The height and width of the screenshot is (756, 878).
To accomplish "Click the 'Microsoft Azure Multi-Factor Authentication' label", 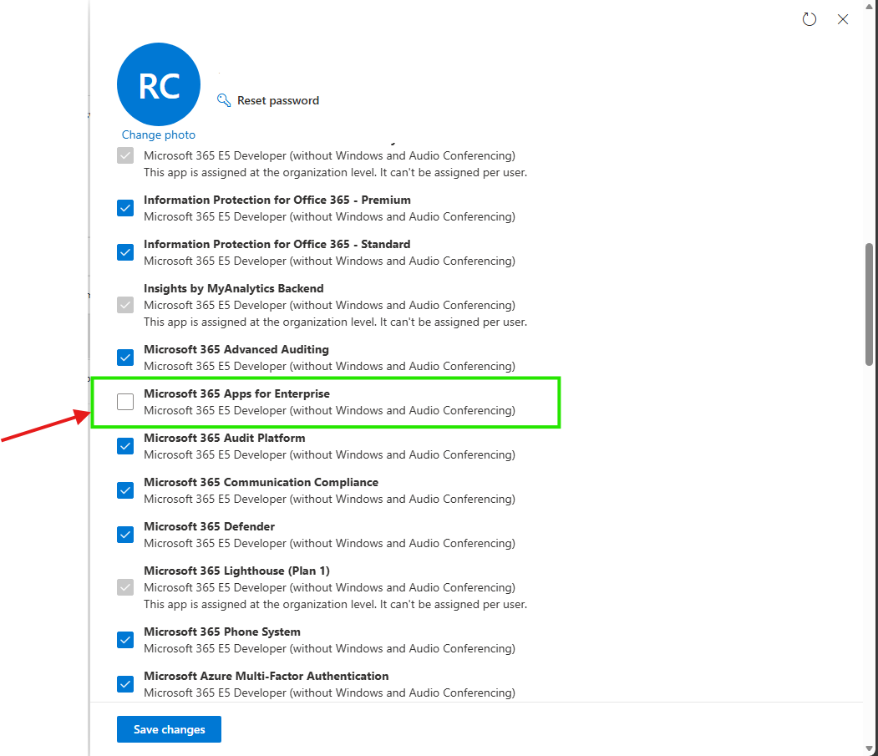I will (x=266, y=676).
